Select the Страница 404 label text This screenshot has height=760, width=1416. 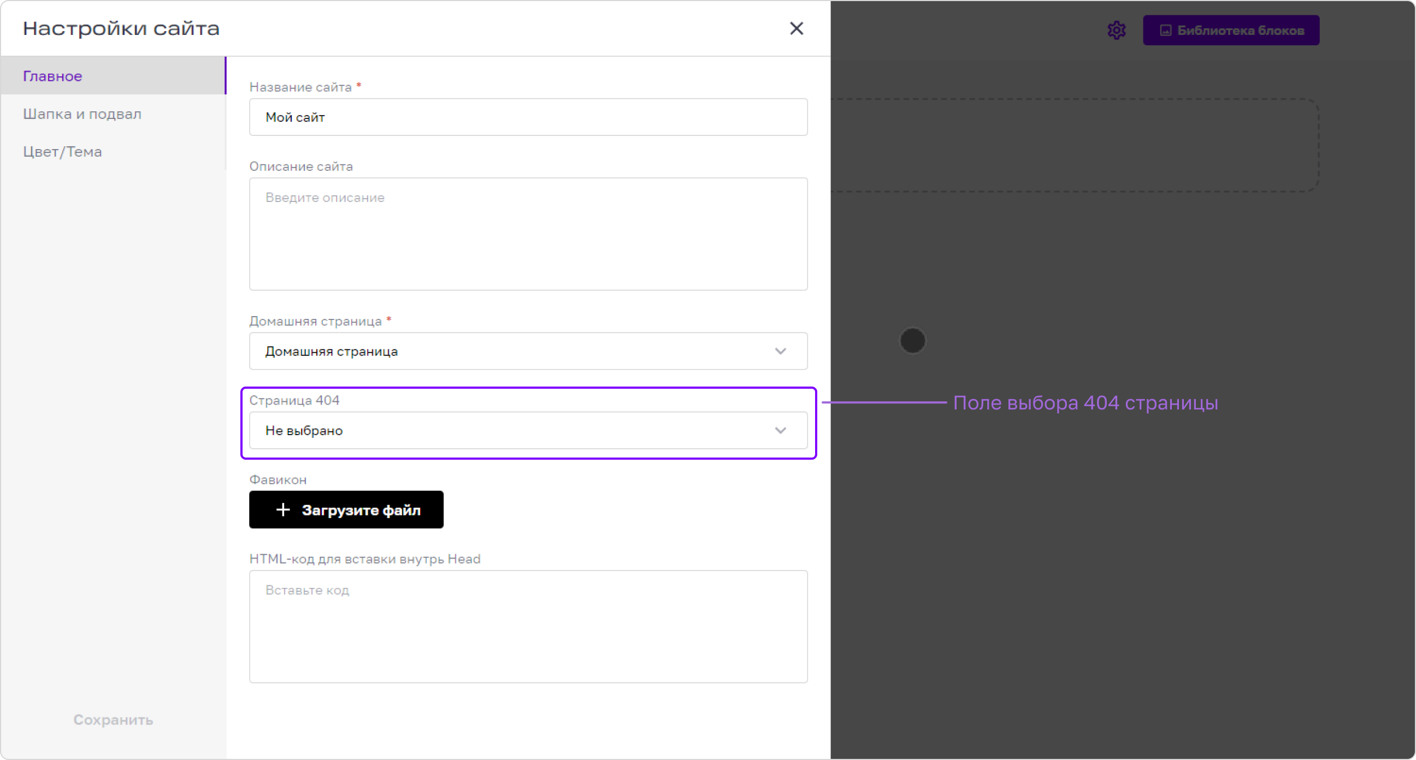click(x=294, y=401)
